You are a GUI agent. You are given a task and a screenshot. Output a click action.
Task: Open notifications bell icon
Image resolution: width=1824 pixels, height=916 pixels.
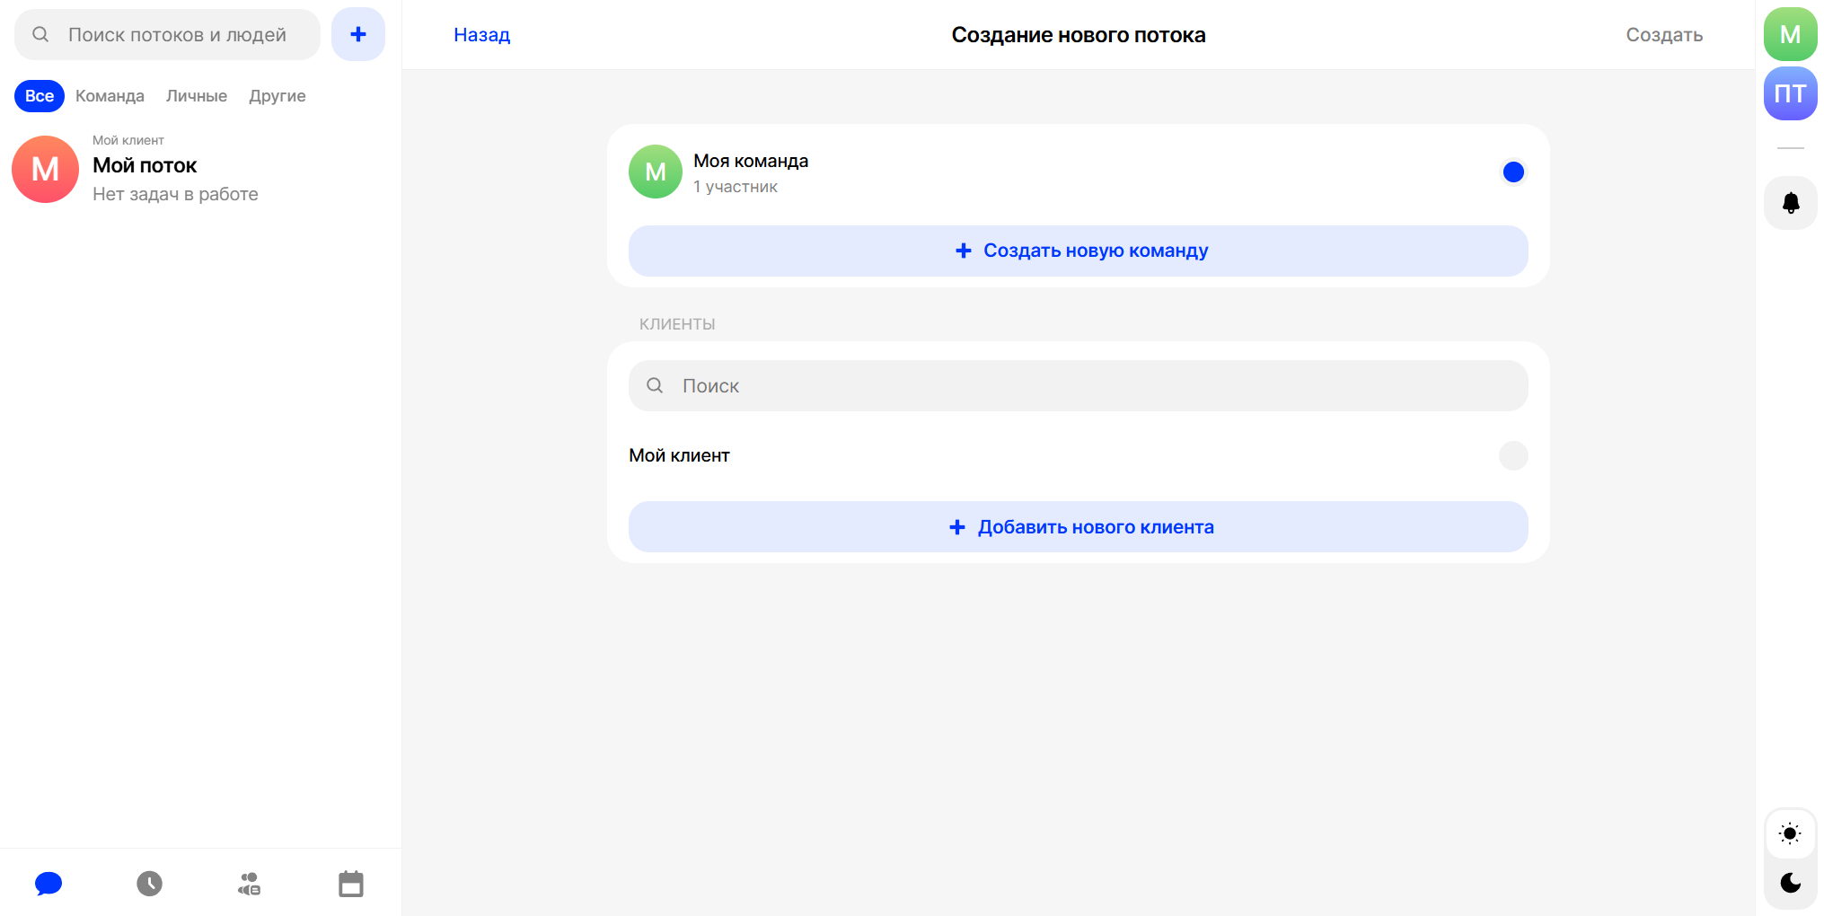[1790, 203]
